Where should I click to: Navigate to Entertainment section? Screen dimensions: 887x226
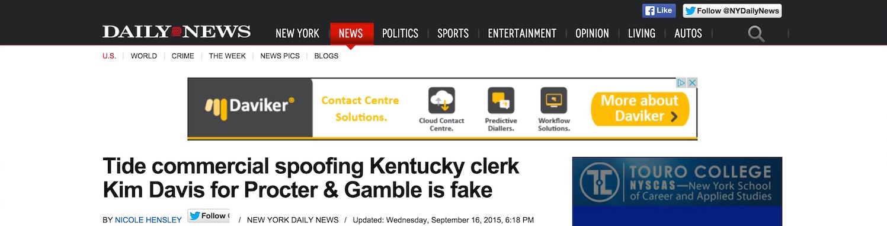coord(522,34)
